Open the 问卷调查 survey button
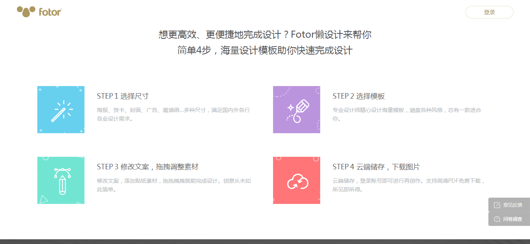This screenshot has width=530, height=244. [x=509, y=219]
